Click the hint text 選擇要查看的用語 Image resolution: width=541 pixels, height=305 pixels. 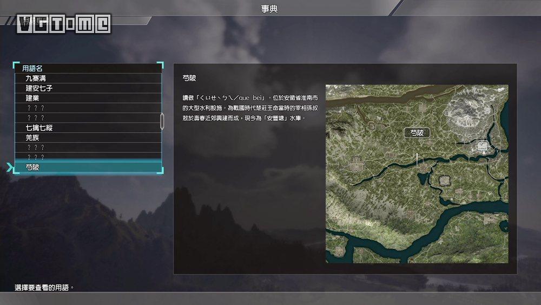point(44,287)
